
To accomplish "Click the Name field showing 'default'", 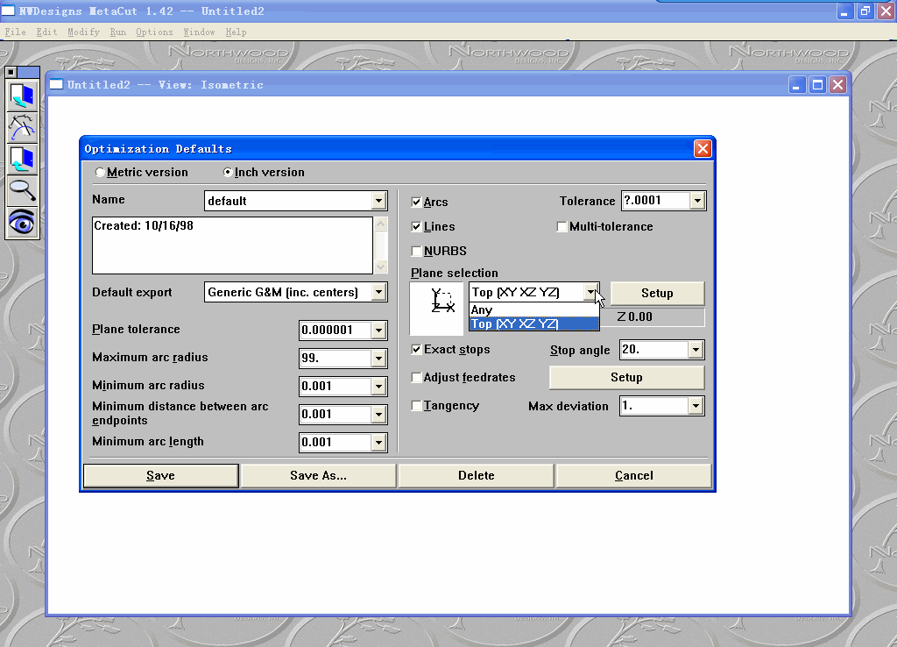I will (288, 201).
